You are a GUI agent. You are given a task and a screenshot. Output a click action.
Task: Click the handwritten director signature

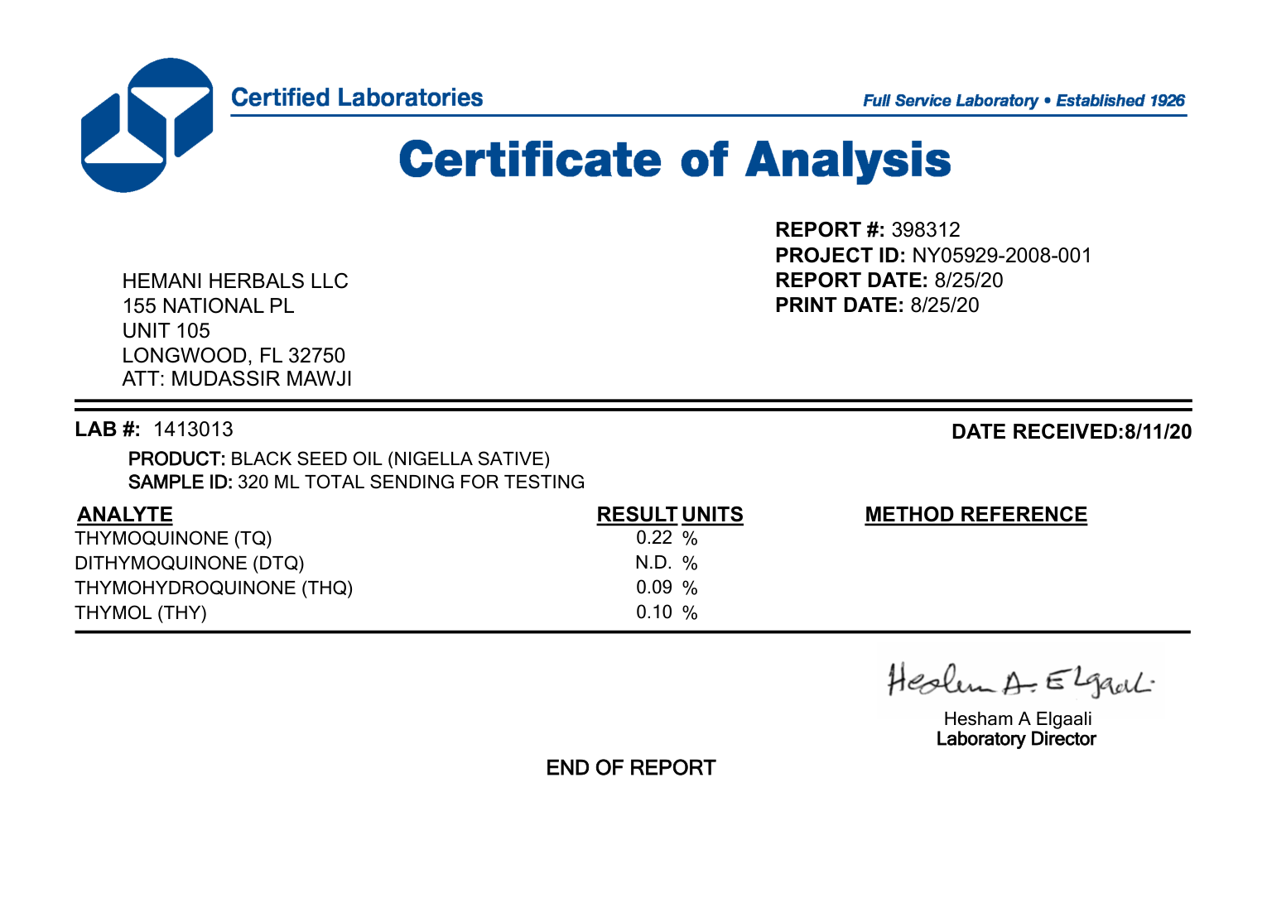click(1020, 681)
